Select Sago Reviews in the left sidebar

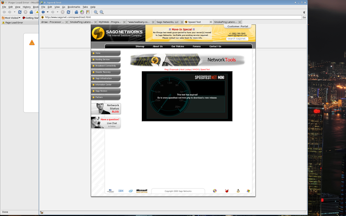click(x=106, y=91)
